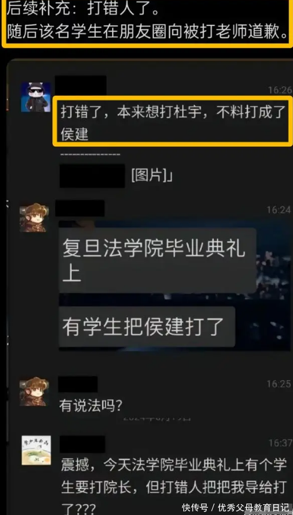Tap the 快传号 / 优秀父母教育日记 watermark
Viewport: 293px width, 515px height.
[235, 507]
